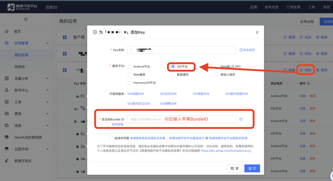Select the HarmonyOS平台 radio option

tap(130, 83)
